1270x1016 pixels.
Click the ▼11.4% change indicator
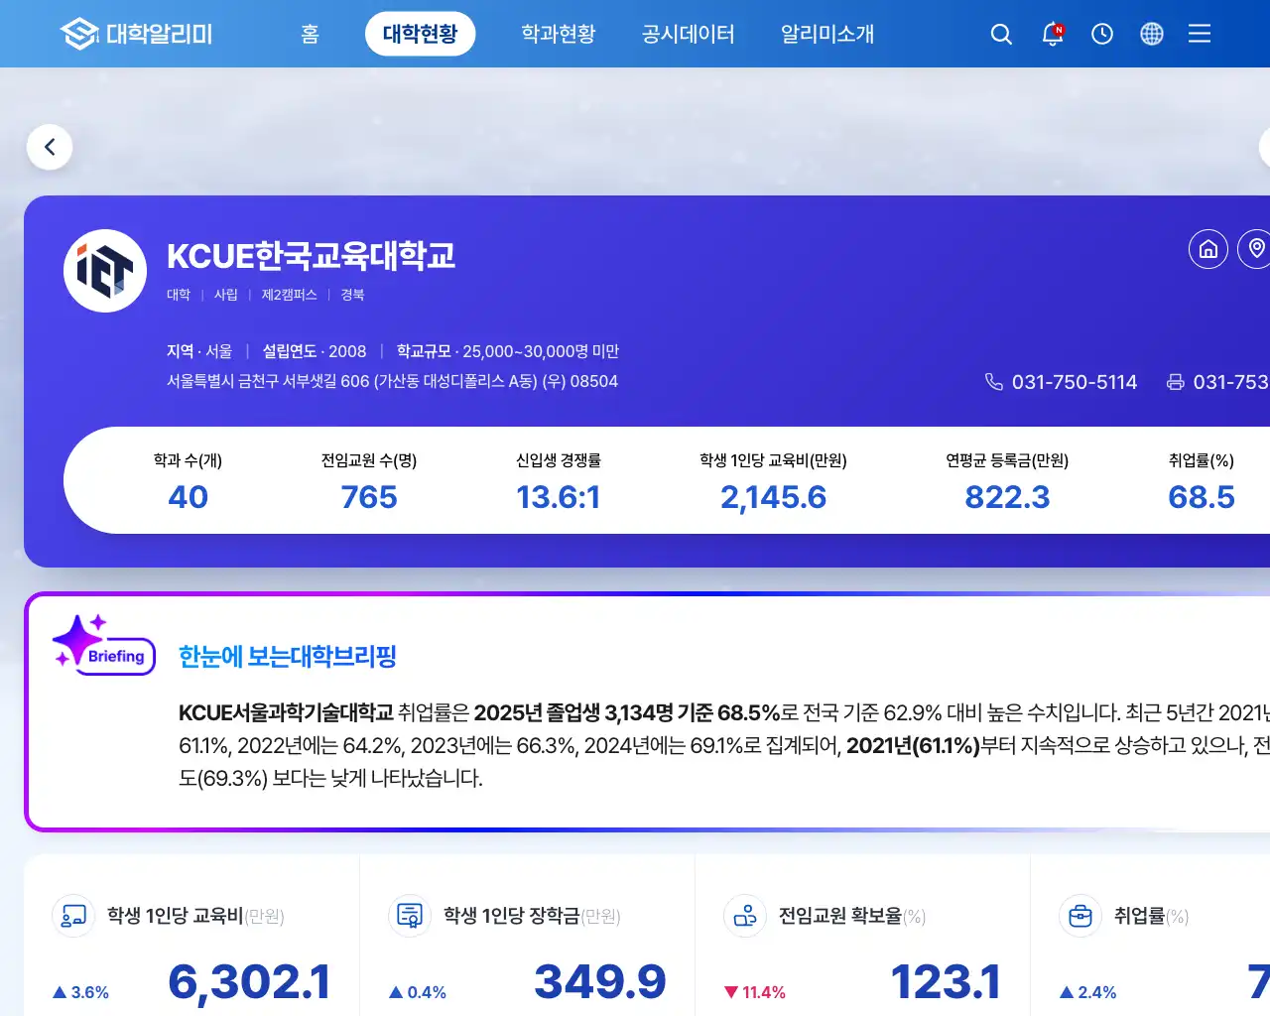pos(755,992)
